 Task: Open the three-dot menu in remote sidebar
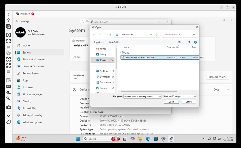click(8, 14)
